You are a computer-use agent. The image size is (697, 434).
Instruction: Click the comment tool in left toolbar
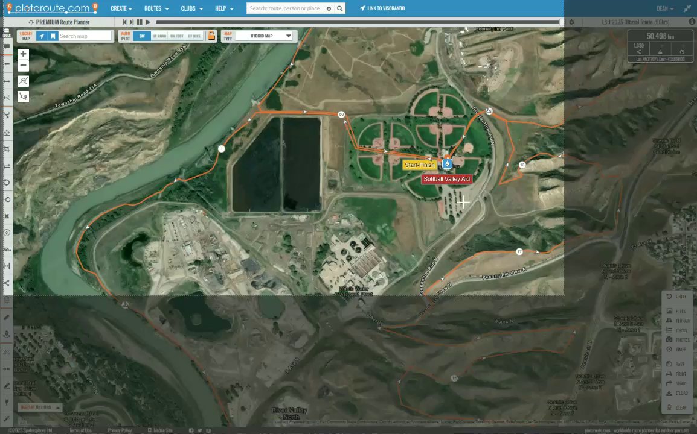[x=7, y=46]
